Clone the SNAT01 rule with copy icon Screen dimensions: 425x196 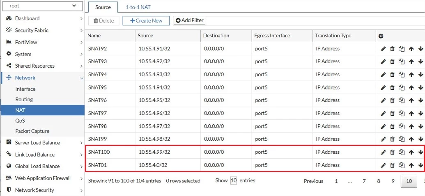click(x=402, y=165)
